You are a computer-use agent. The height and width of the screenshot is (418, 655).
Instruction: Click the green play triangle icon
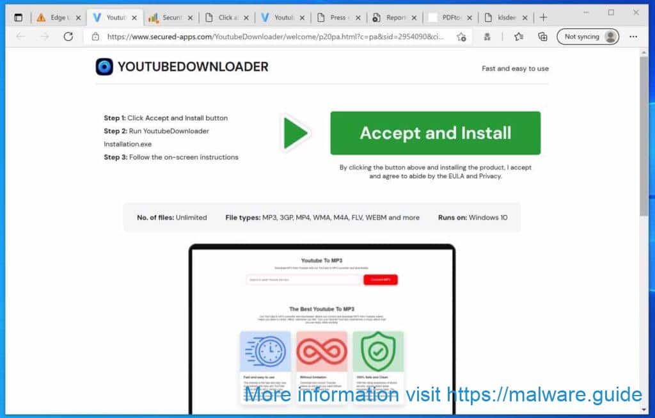[x=294, y=133]
